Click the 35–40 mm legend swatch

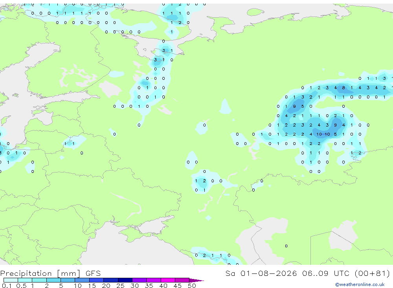click(x=154, y=280)
